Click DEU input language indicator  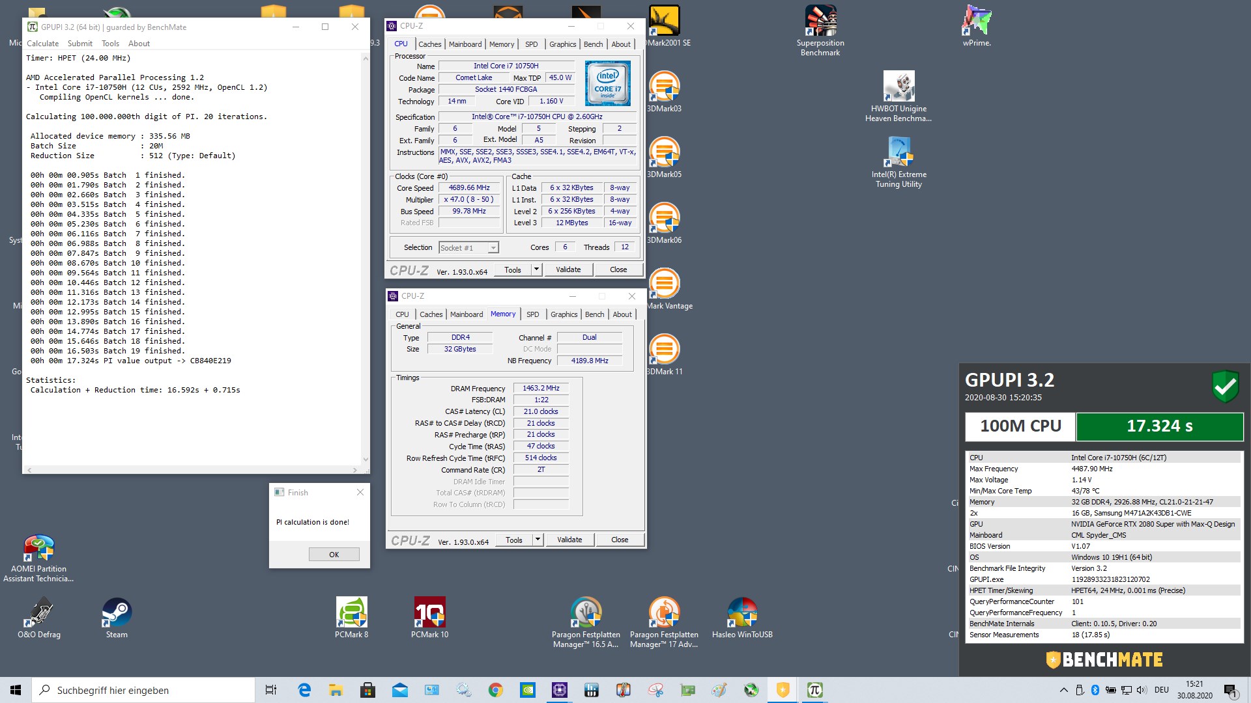(x=1161, y=690)
